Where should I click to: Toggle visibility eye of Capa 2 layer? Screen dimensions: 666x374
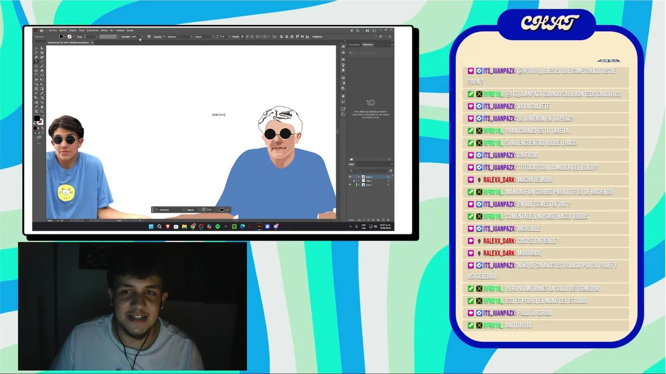point(350,177)
